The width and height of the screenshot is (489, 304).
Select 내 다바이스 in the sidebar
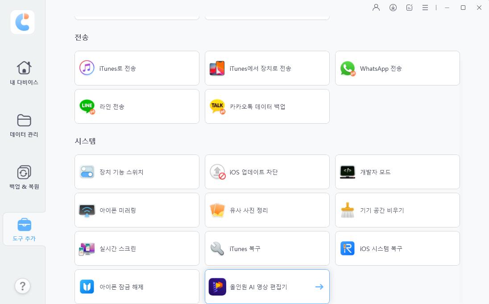(x=24, y=73)
